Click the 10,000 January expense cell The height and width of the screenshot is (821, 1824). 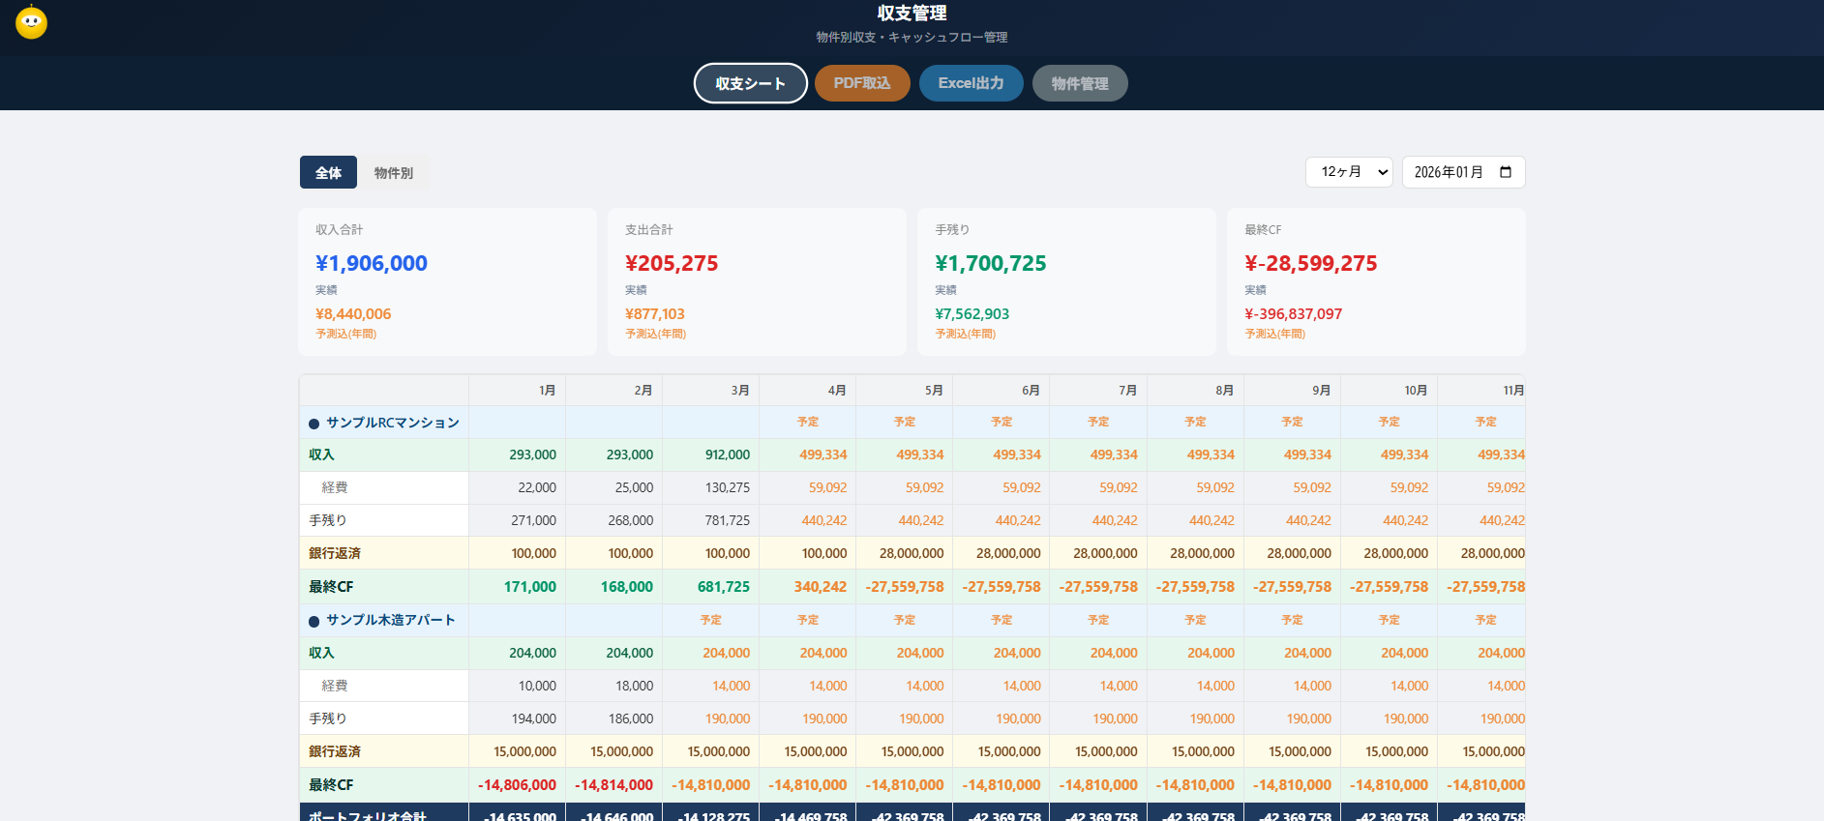click(517, 686)
